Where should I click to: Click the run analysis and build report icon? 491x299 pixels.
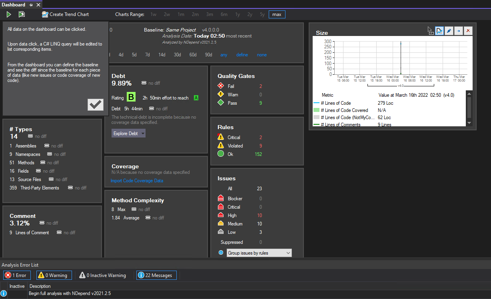point(22,14)
